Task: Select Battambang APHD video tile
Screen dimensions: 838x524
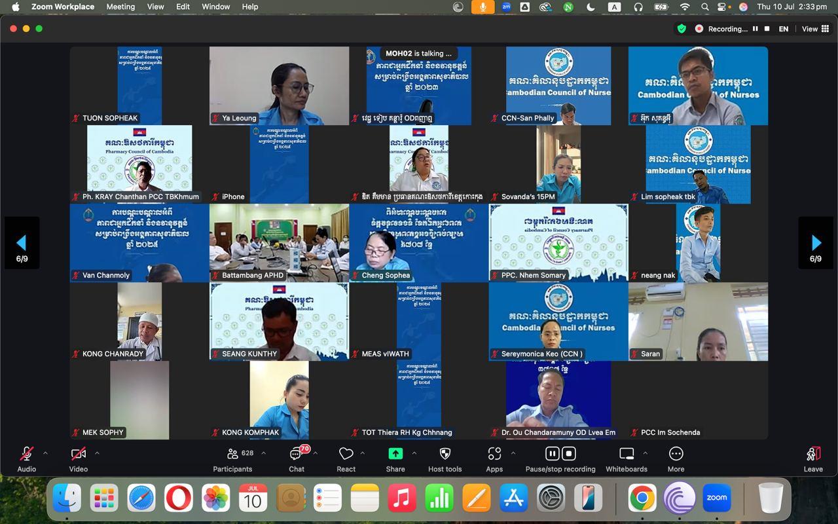Action: pyautogui.click(x=279, y=243)
